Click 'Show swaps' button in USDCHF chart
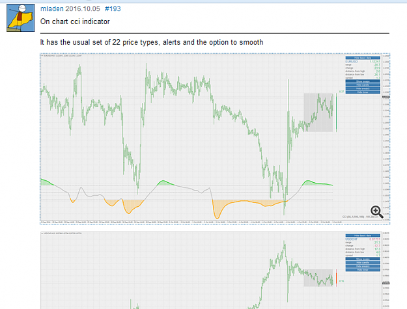Viewport: 407px width, 309px height. click(x=363, y=259)
